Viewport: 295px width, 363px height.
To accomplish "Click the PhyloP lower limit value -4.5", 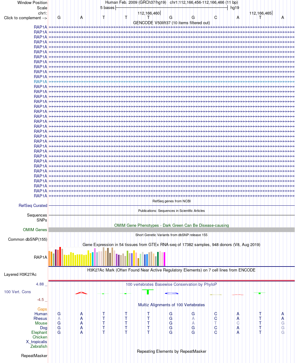I will 40,300.
